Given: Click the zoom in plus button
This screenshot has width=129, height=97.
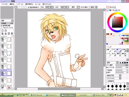Looking at the screenshot, I should (x=49, y=7).
